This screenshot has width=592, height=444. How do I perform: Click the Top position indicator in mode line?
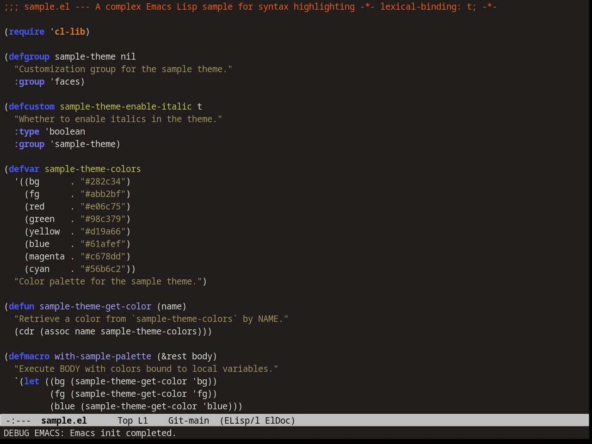[125, 420]
